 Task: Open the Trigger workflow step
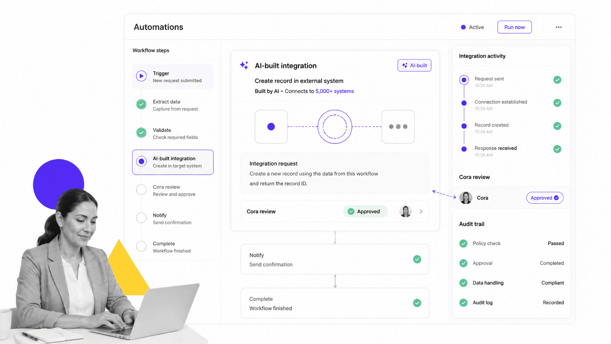173,77
